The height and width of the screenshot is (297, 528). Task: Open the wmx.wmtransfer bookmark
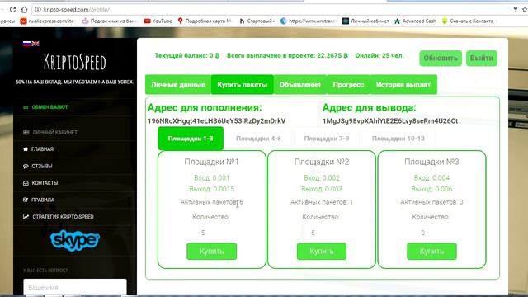(x=308, y=21)
